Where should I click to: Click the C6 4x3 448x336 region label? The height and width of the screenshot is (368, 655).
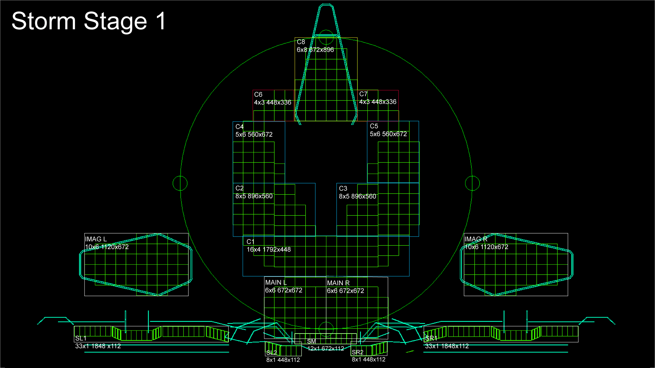point(272,98)
